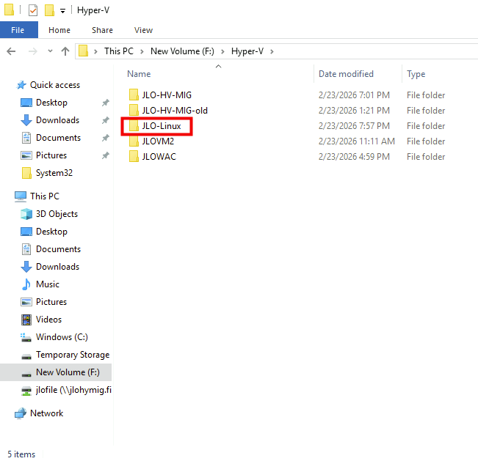Collapse the This PC tree section
Viewport: 478px width, 461px height.
click(8, 196)
